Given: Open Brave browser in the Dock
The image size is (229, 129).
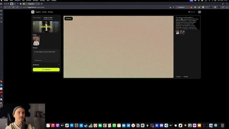Looking at the screenshot, I should (96, 125).
